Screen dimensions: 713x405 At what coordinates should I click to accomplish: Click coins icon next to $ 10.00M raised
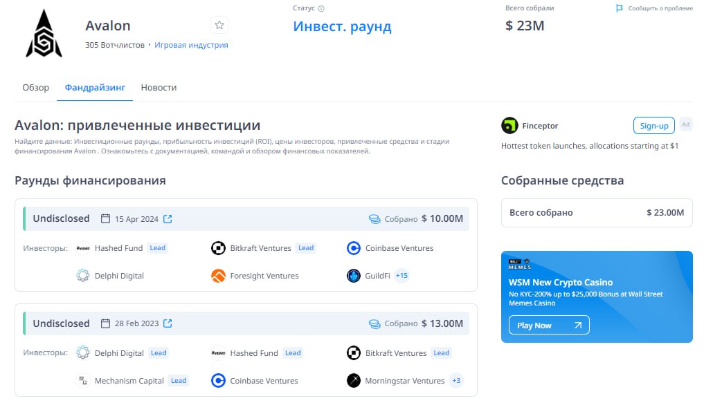(x=374, y=219)
